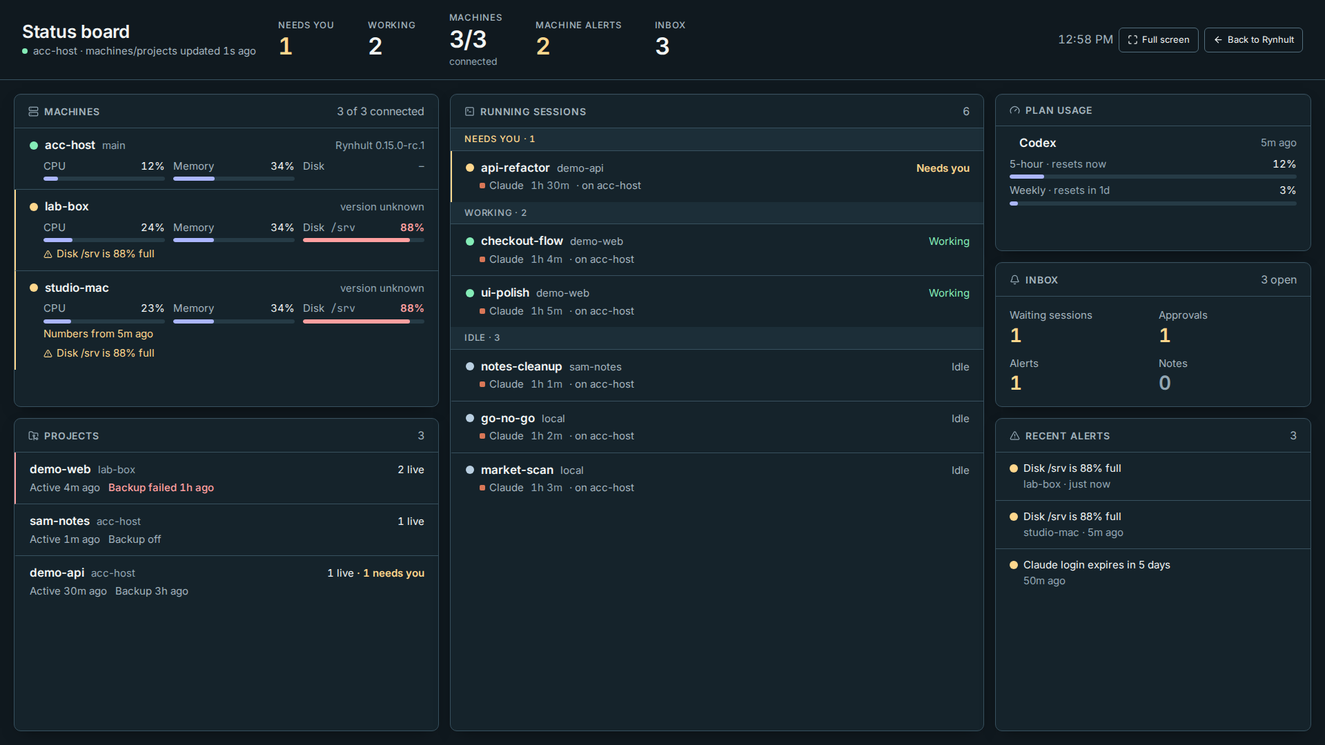Open the ui-polish session row
The image size is (1325, 745).
pos(717,301)
